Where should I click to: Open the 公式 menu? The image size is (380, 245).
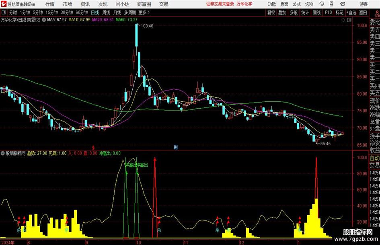pos(297,4)
